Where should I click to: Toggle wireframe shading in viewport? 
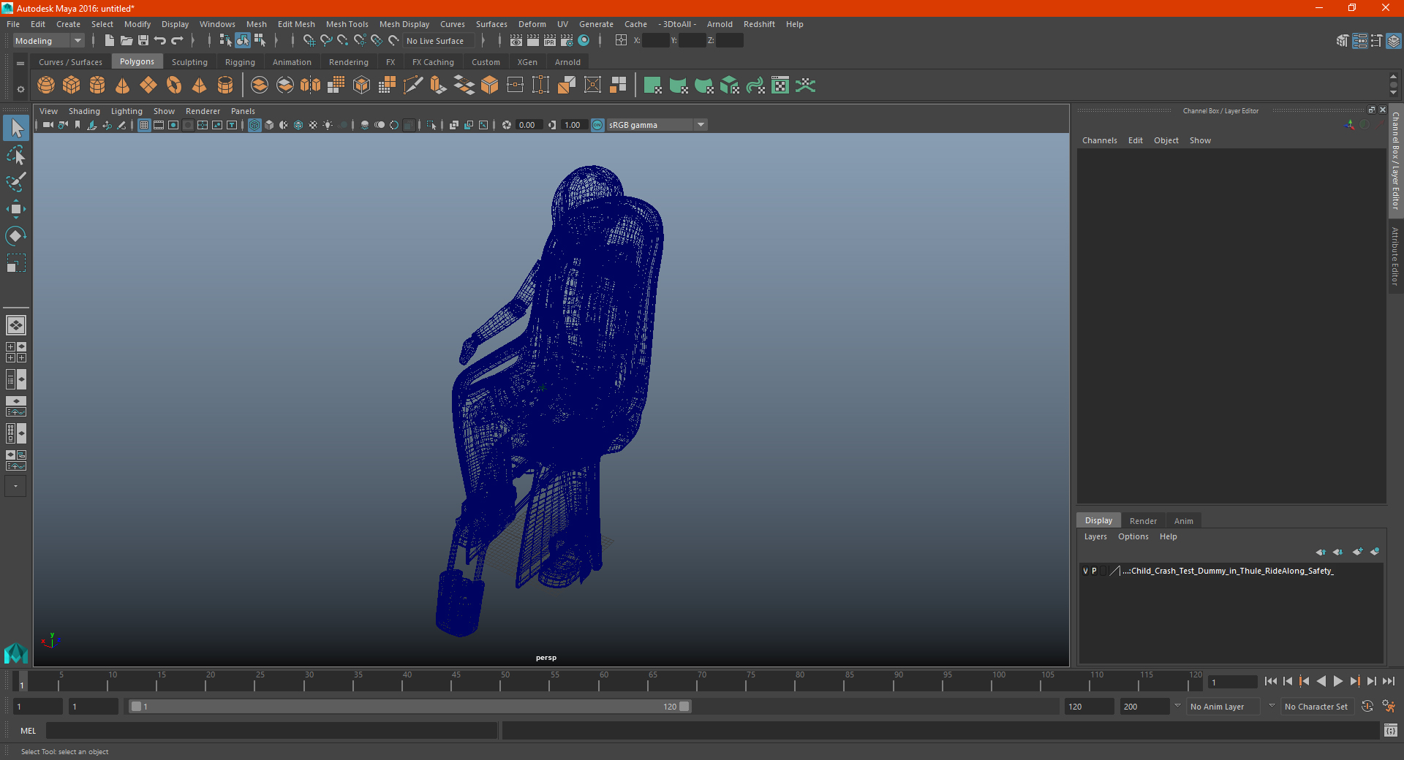[254, 125]
